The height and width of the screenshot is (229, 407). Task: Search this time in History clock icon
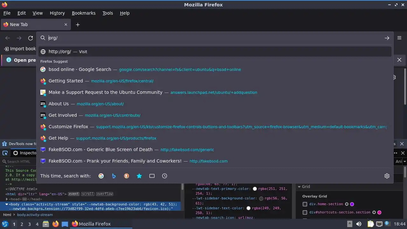165,176
